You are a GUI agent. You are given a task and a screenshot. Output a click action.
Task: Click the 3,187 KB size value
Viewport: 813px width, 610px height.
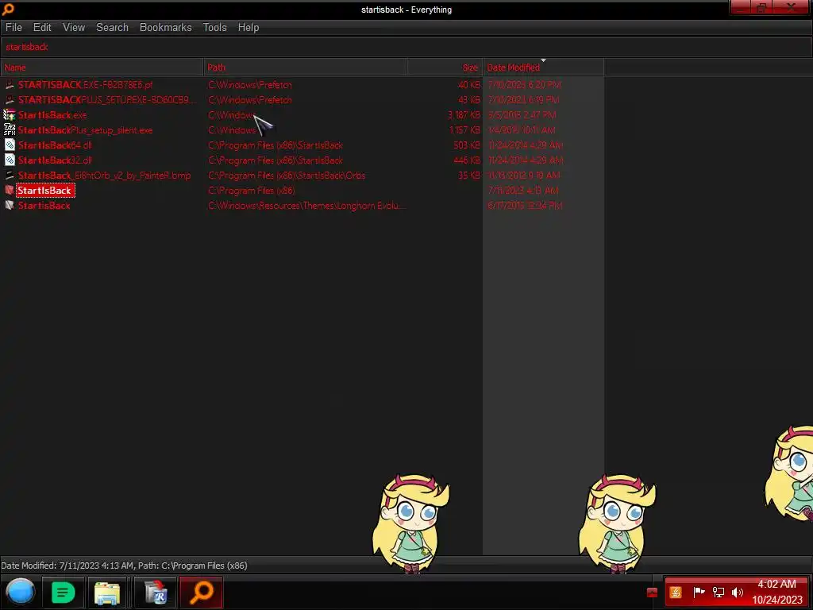tap(464, 114)
